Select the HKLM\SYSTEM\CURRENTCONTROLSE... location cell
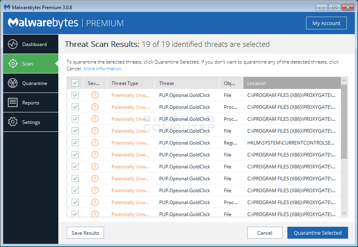This screenshot has width=358, height=247. [x=291, y=143]
